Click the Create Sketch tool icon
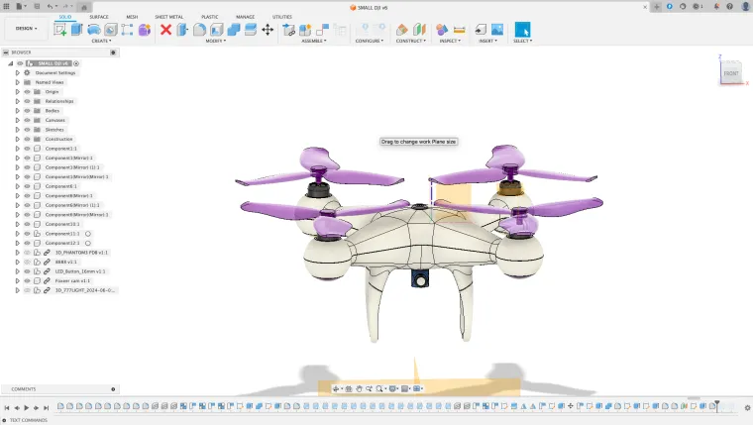The image size is (753, 425). tap(60, 30)
